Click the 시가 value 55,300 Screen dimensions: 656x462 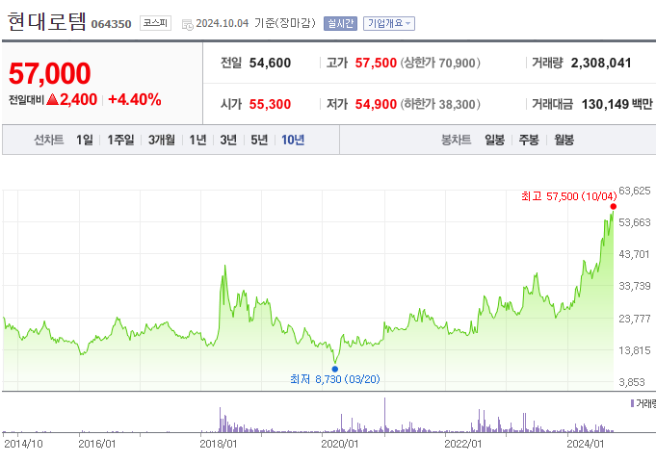pyautogui.click(x=270, y=104)
